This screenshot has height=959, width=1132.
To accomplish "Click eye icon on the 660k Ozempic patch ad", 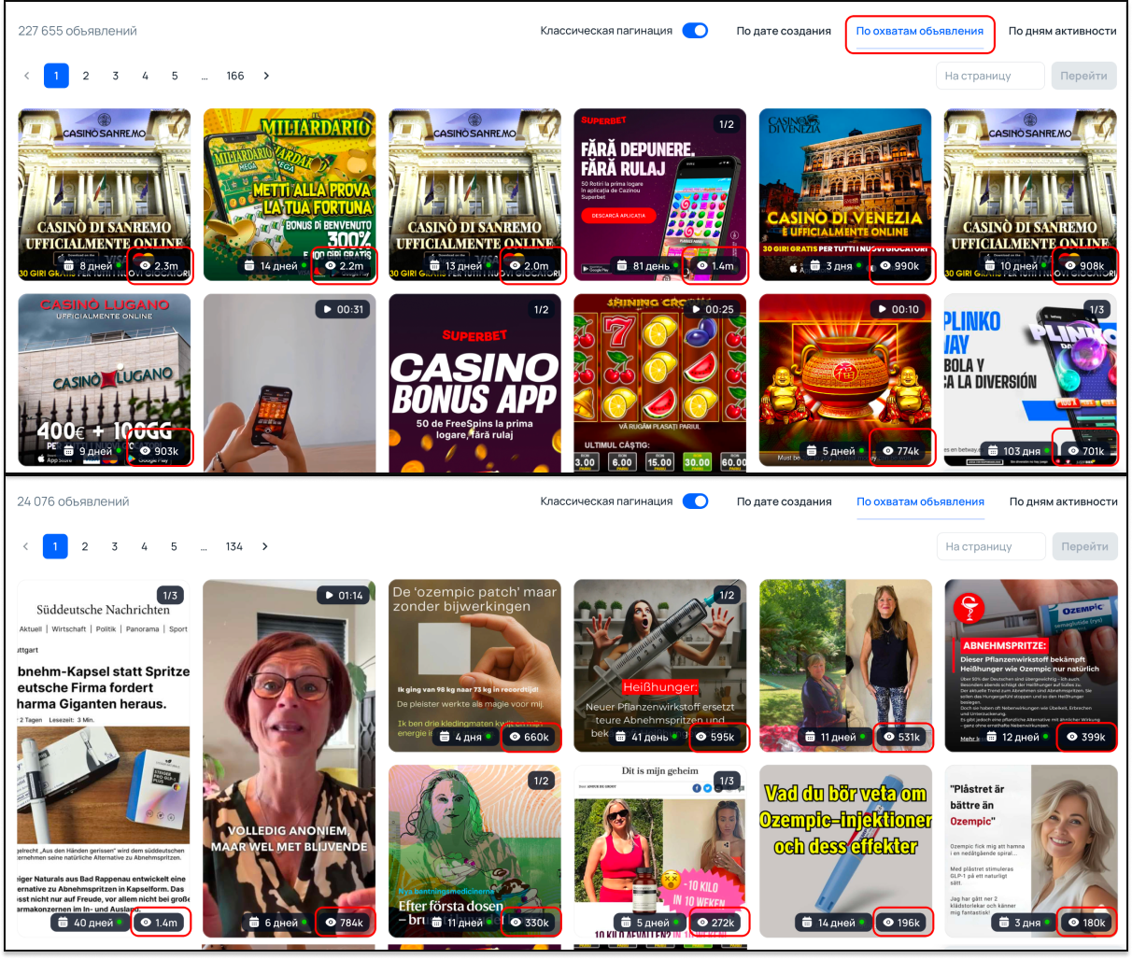I will (514, 737).
